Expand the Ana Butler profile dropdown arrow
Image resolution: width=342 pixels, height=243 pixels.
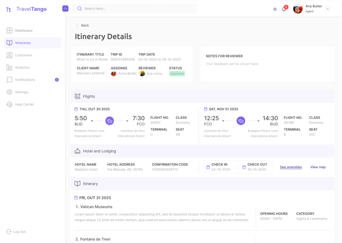tap(328, 9)
